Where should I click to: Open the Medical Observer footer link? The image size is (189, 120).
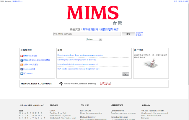tap(88, 117)
